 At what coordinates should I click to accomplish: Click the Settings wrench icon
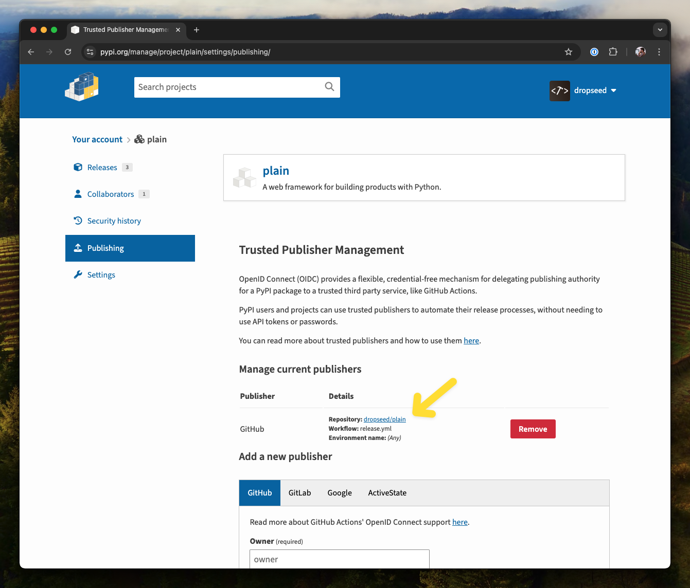coord(78,274)
